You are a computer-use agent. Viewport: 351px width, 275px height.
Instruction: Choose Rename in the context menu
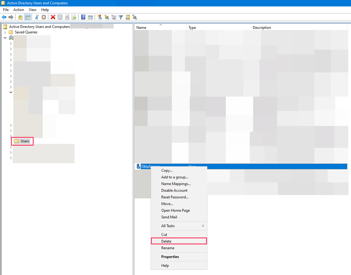click(179, 248)
